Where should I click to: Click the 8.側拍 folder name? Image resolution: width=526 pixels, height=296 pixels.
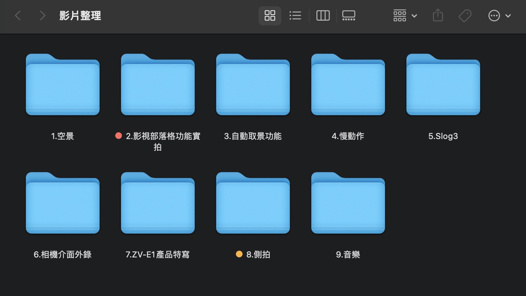click(258, 255)
